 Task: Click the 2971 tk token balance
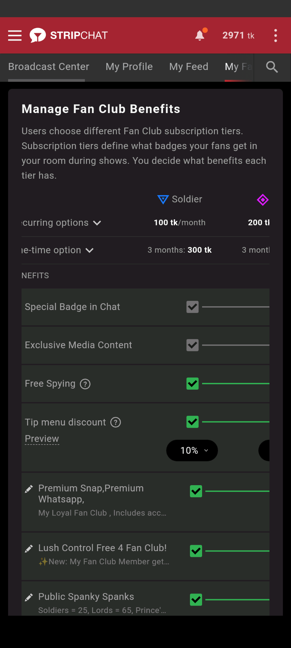[x=238, y=35]
